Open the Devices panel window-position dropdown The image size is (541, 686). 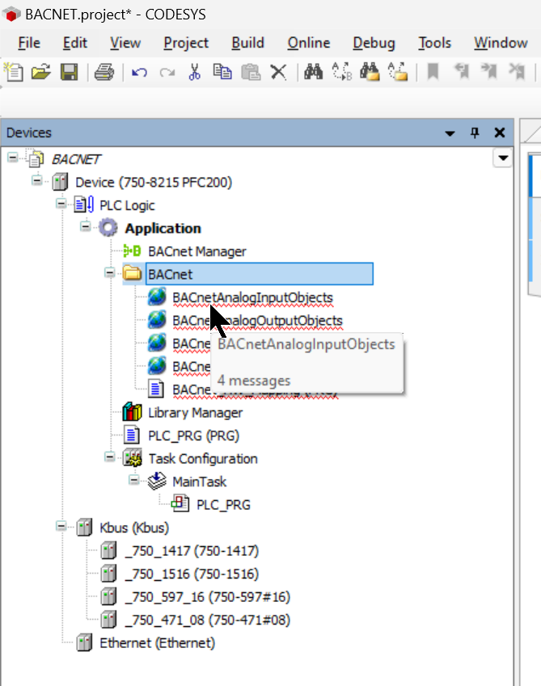[x=450, y=133]
